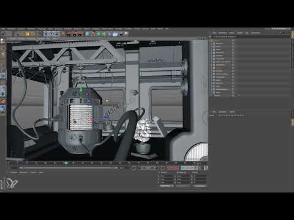Step to previous frame
The width and height of the screenshot is (294, 220).
[144, 168]
